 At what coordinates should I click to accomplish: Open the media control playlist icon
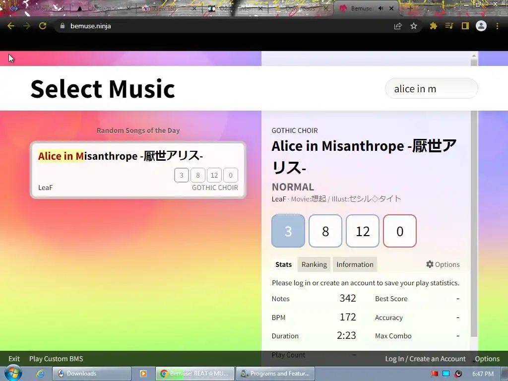(449, 26)
